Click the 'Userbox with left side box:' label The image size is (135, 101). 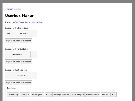pos(16,28)
